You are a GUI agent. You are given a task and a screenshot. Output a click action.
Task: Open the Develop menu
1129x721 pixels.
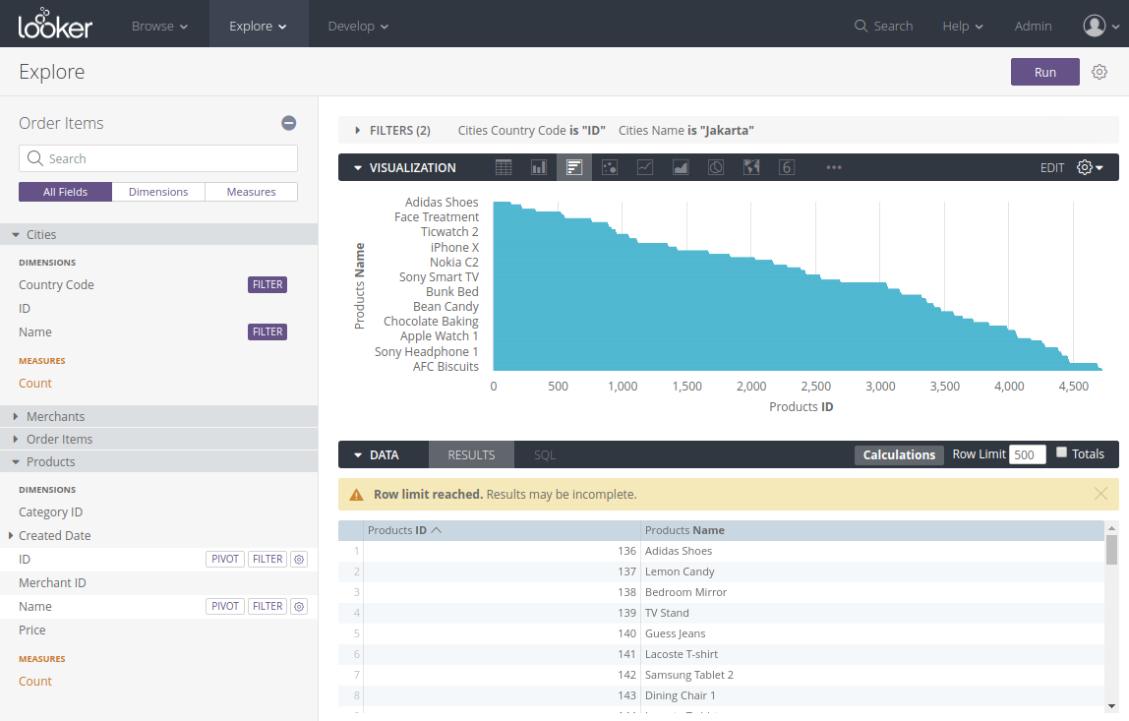[358, 26]
